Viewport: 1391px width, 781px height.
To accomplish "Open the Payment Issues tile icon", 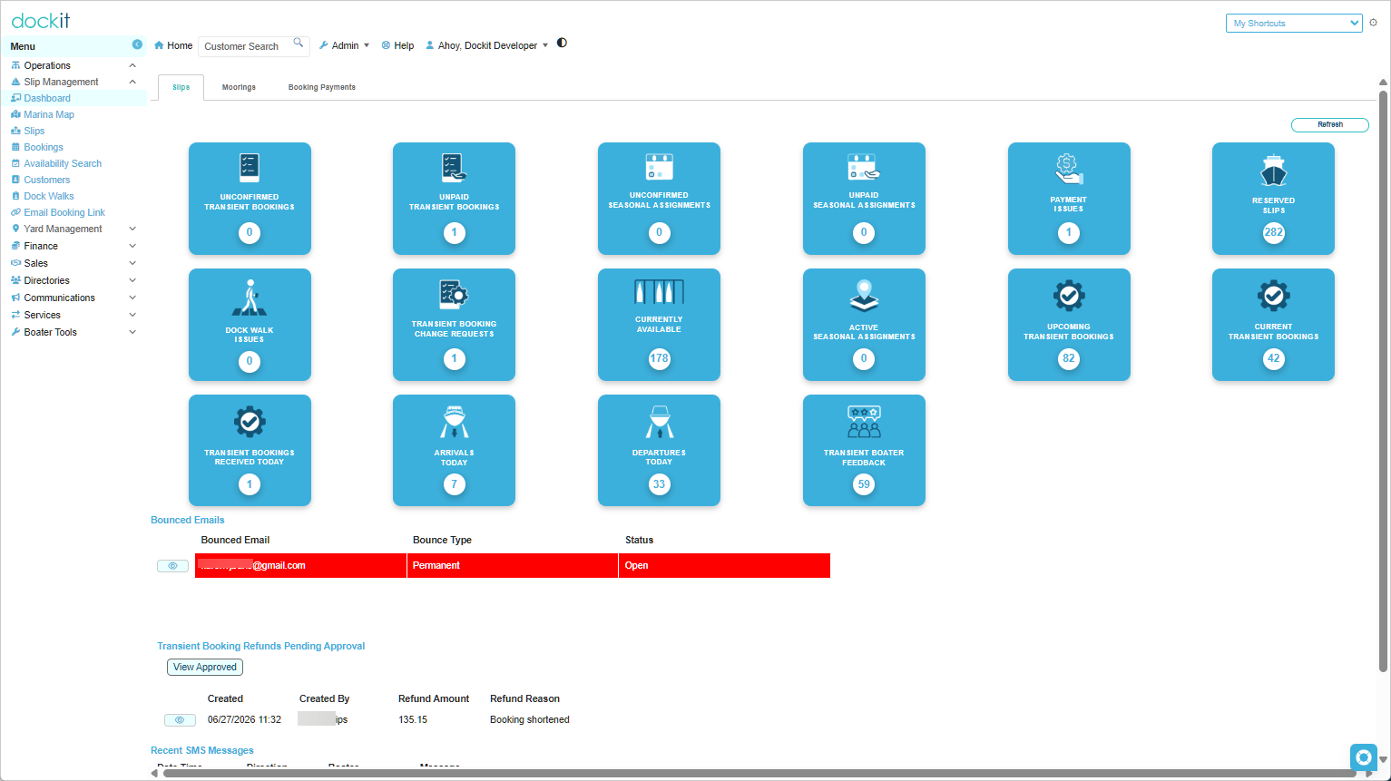I will tap(1069, 169).
